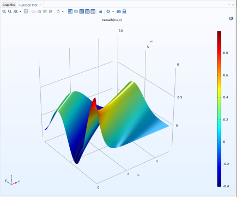Screen dimensions: 237x197
Task: Click the Zoom Out magnifier icon
Action: (x=10, y=11)
